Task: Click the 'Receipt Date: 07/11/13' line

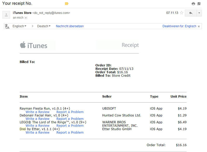Action: pyautogui.click(x=114, y=69)
